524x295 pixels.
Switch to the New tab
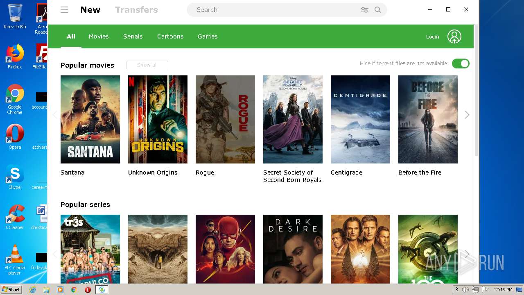tap(90, 10)
